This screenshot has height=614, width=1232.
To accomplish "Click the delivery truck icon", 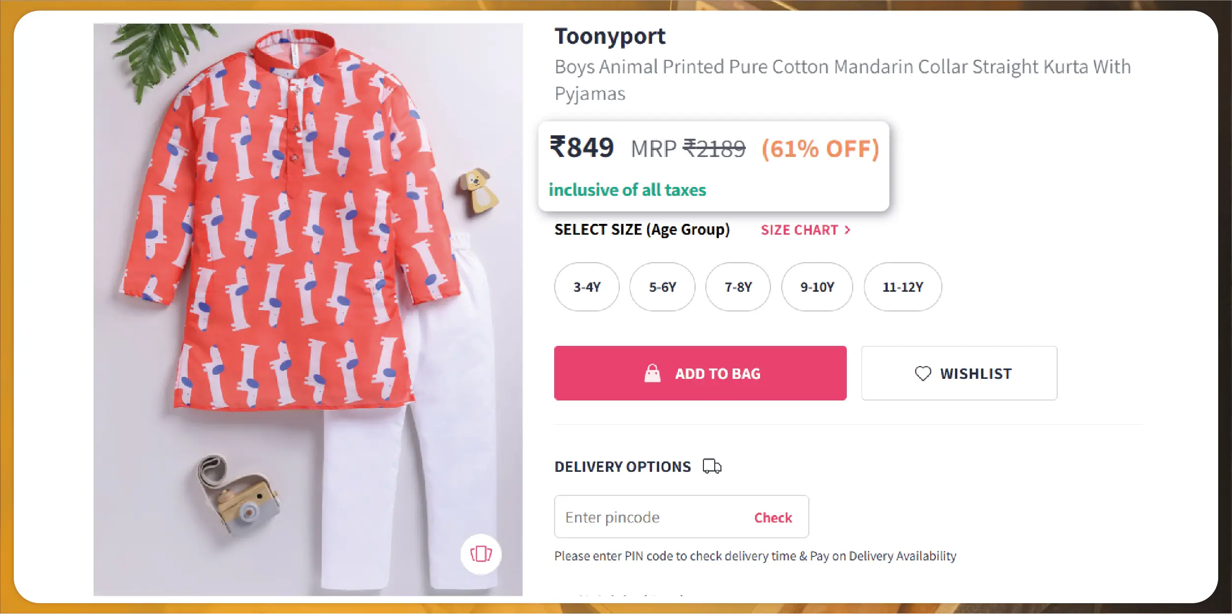I will tap(712, 466).
